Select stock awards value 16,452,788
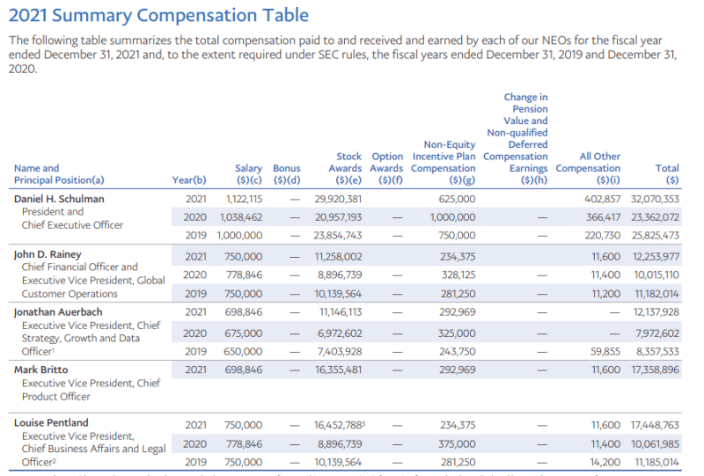The height and width of the screenshot is (476, 704). point(338,425)
